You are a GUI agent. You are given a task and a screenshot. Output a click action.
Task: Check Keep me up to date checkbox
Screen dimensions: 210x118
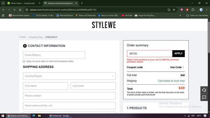coord(24,61)
